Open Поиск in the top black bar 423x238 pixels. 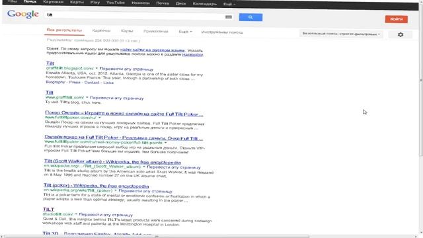30,1
